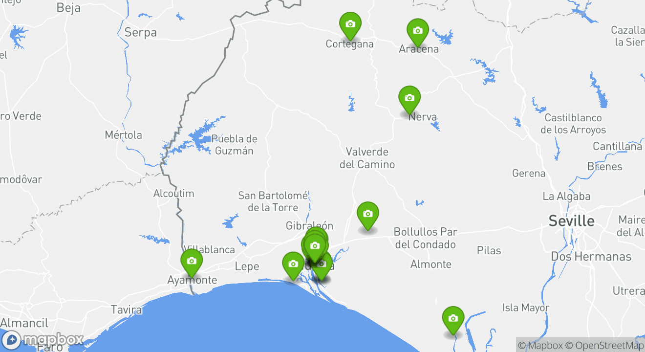Click the Seville city label

click(x=571, y=221)
